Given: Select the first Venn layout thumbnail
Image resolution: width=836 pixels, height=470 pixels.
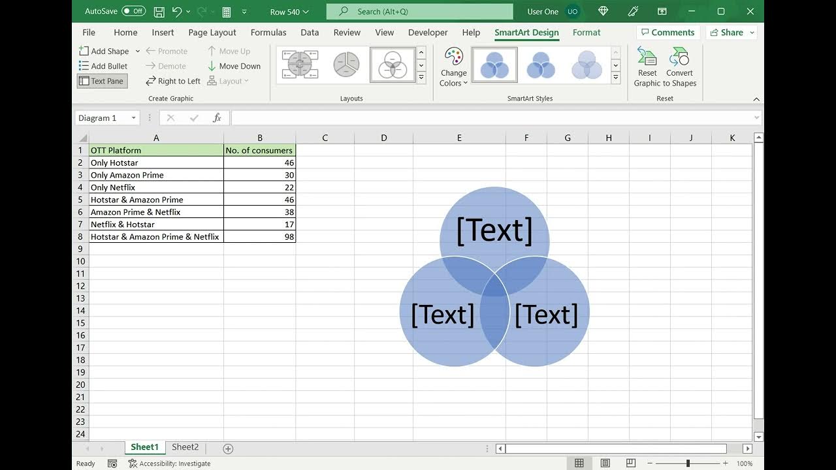Looking at the screenshot, I should (300, 64).
